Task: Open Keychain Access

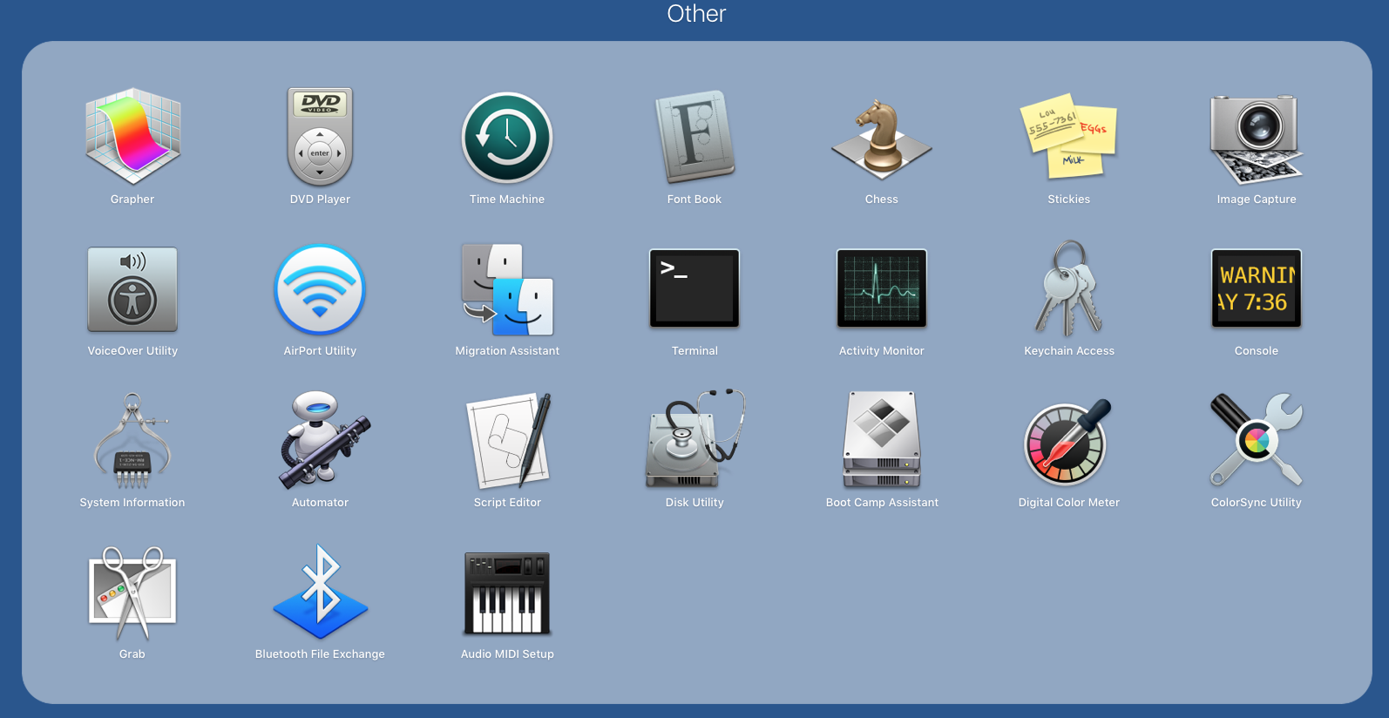Action: pyautogui.click(x=1069, y=289)
